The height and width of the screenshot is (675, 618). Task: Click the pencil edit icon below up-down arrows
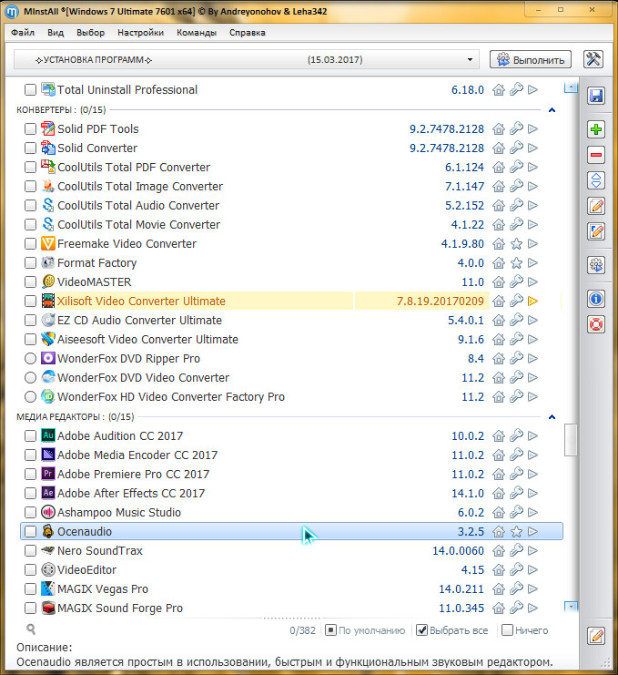(596, 206)
